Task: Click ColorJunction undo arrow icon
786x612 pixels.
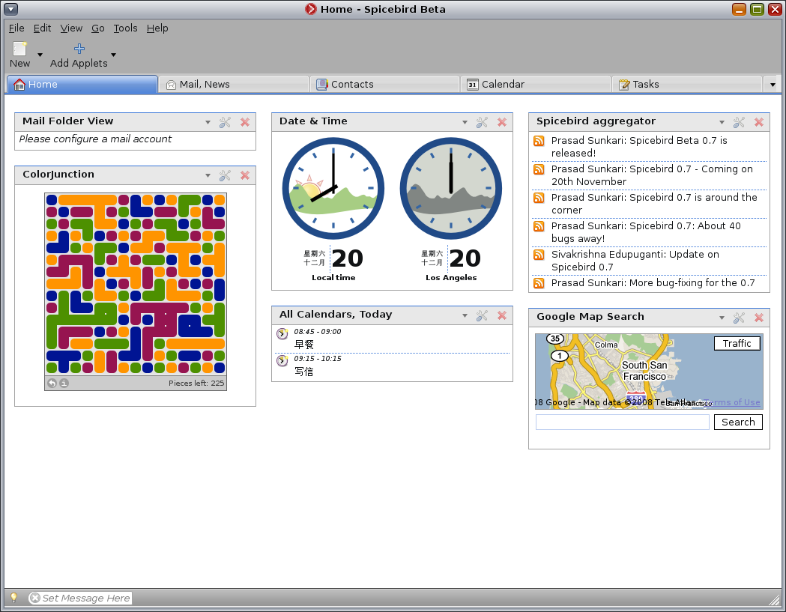Action: point(52,383)
